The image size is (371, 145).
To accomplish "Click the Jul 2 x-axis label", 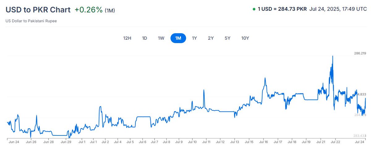I will point(105,142).
